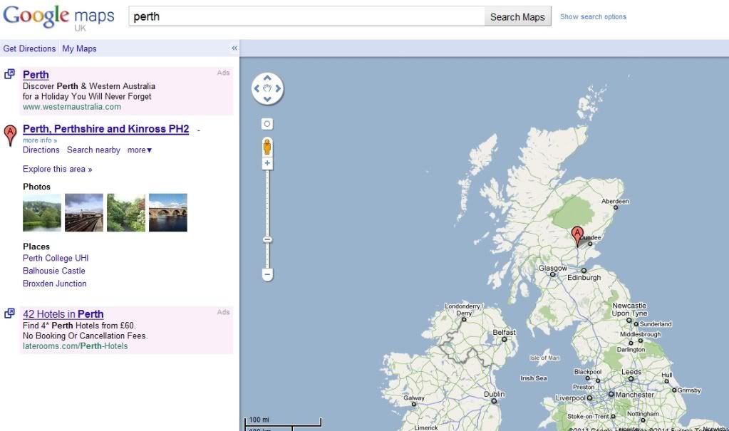Click Dublin city label on map
Viewport: 729px width, 431px height.
point(495,394)
